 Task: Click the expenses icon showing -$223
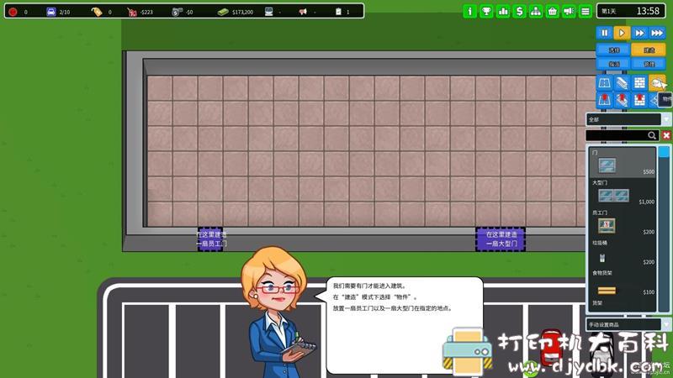[x=132, y=12]
